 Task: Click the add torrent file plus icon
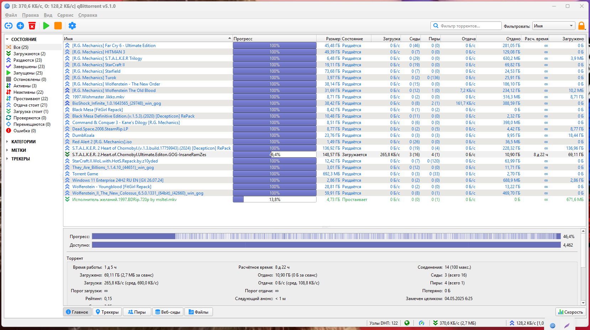[x=20, y=26]
